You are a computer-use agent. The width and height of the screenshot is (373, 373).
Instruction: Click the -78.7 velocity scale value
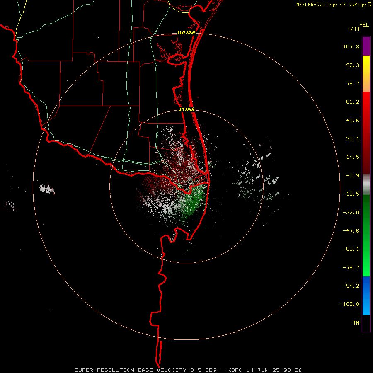(x=351, y=268)
